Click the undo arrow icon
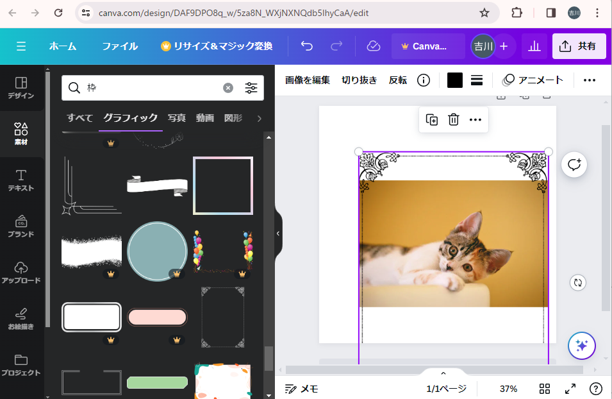The height and width of the screenshot is (399, 612). coord(307,46)
